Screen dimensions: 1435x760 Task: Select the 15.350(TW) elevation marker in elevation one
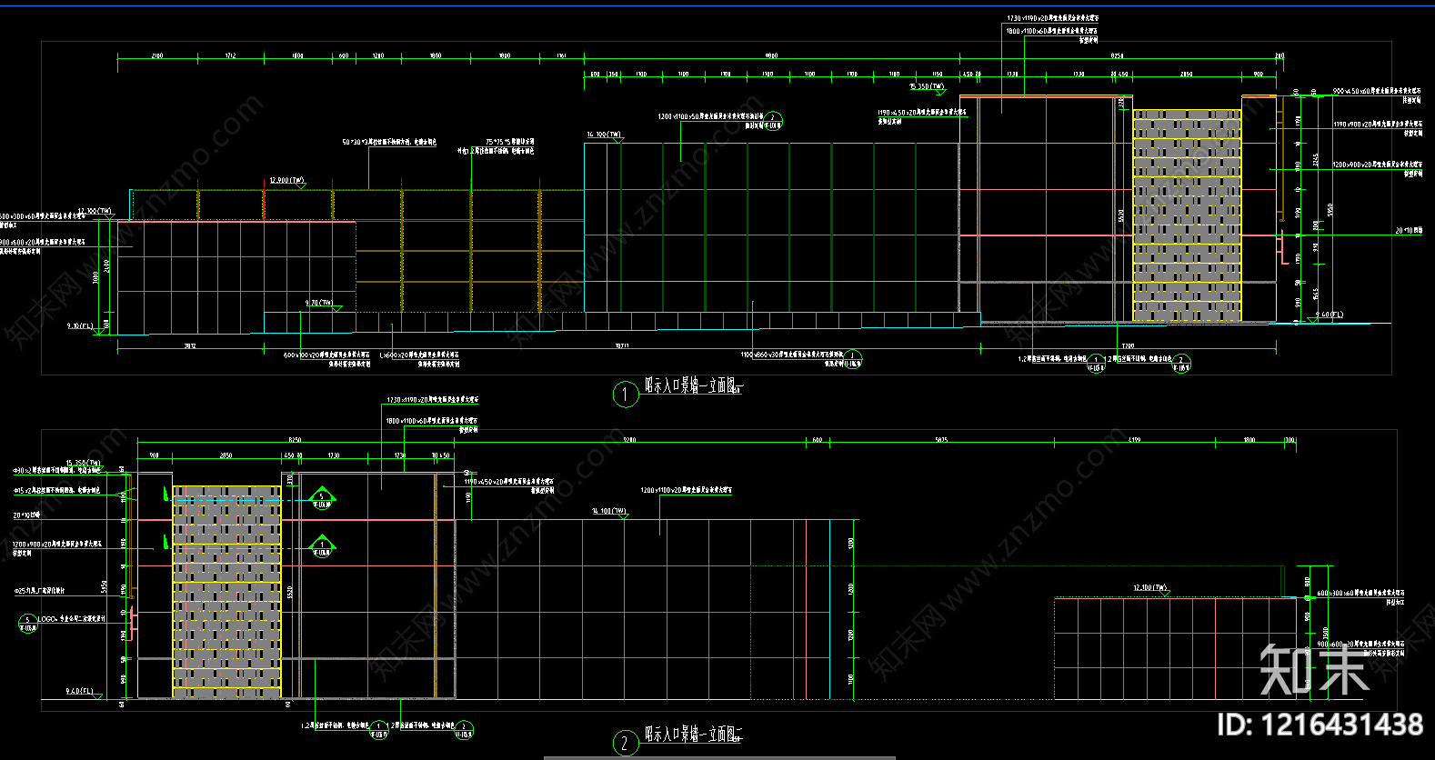(928, 88)
